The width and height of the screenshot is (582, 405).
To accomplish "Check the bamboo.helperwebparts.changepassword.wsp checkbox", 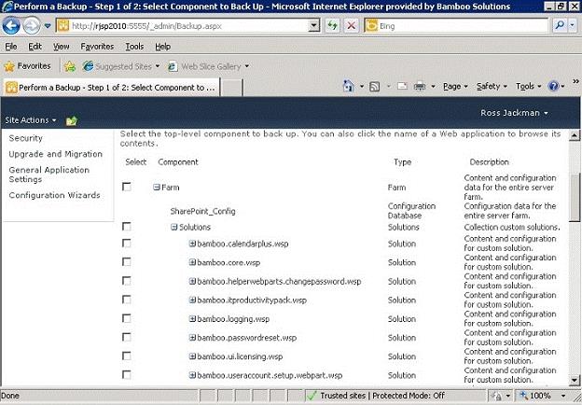I will 127,281.
